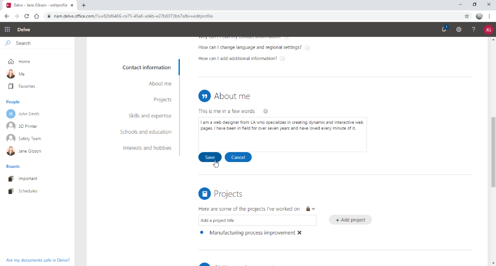View the notifications bell
The width and height of the screenshot is (496, 266).
pyautogui.click(x=444, y=29)
